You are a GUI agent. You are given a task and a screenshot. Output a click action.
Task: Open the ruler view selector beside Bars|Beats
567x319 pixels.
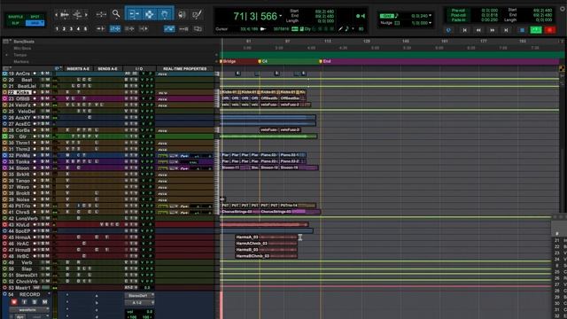point(6,42)
